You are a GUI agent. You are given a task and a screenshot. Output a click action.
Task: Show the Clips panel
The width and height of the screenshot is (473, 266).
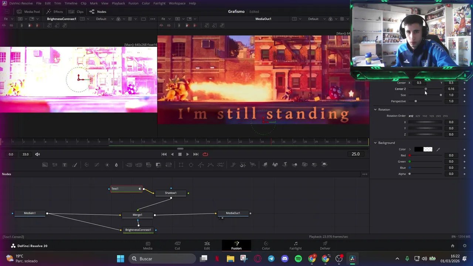point(76,11)
